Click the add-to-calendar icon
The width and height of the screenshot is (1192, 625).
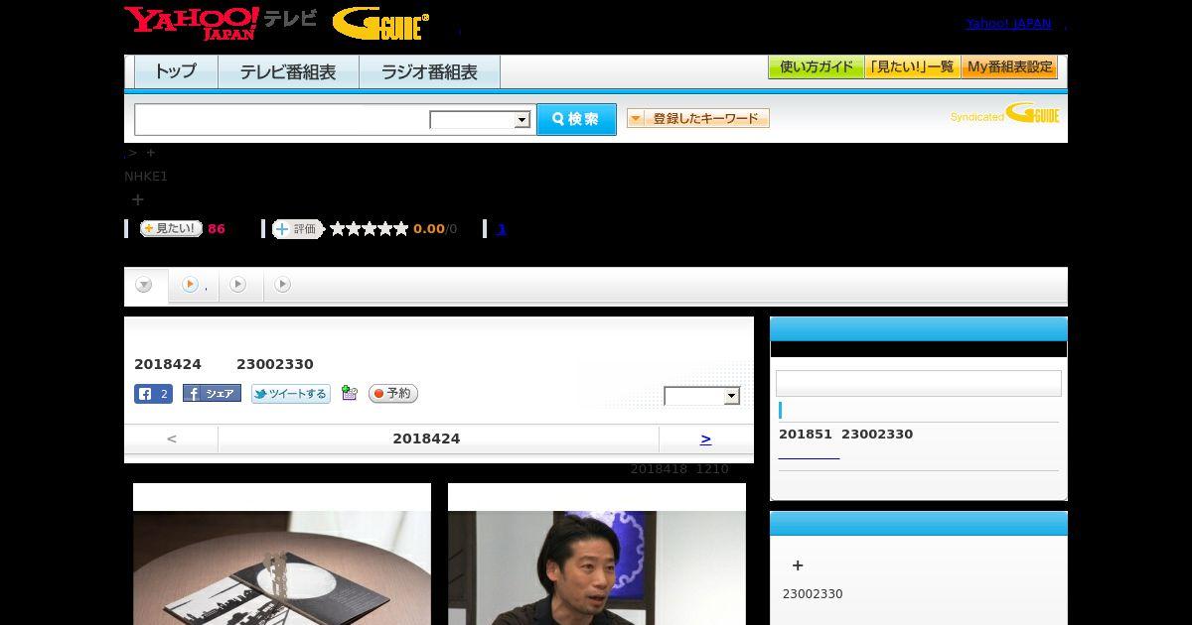[349, 393]
